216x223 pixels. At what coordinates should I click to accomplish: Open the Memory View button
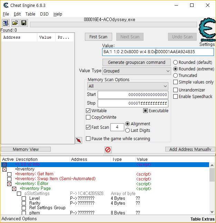click(x=26, y=149)
